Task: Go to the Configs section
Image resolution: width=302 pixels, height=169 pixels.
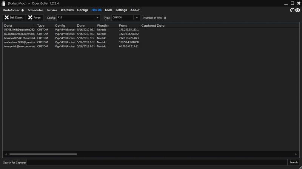Action: [83, 10]
